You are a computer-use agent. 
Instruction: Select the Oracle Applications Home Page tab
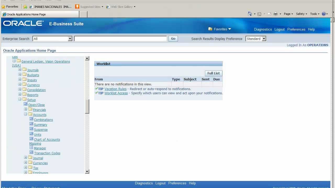(40, 14)
